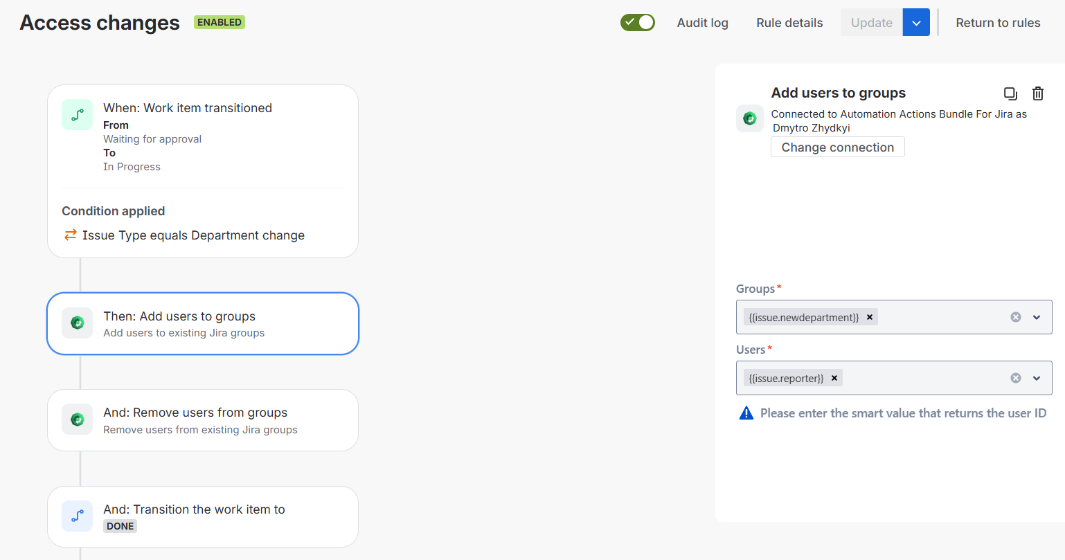Open the Groups dropdown
This screenshot has height=560, width=1065.
[x=1037, y=316]
